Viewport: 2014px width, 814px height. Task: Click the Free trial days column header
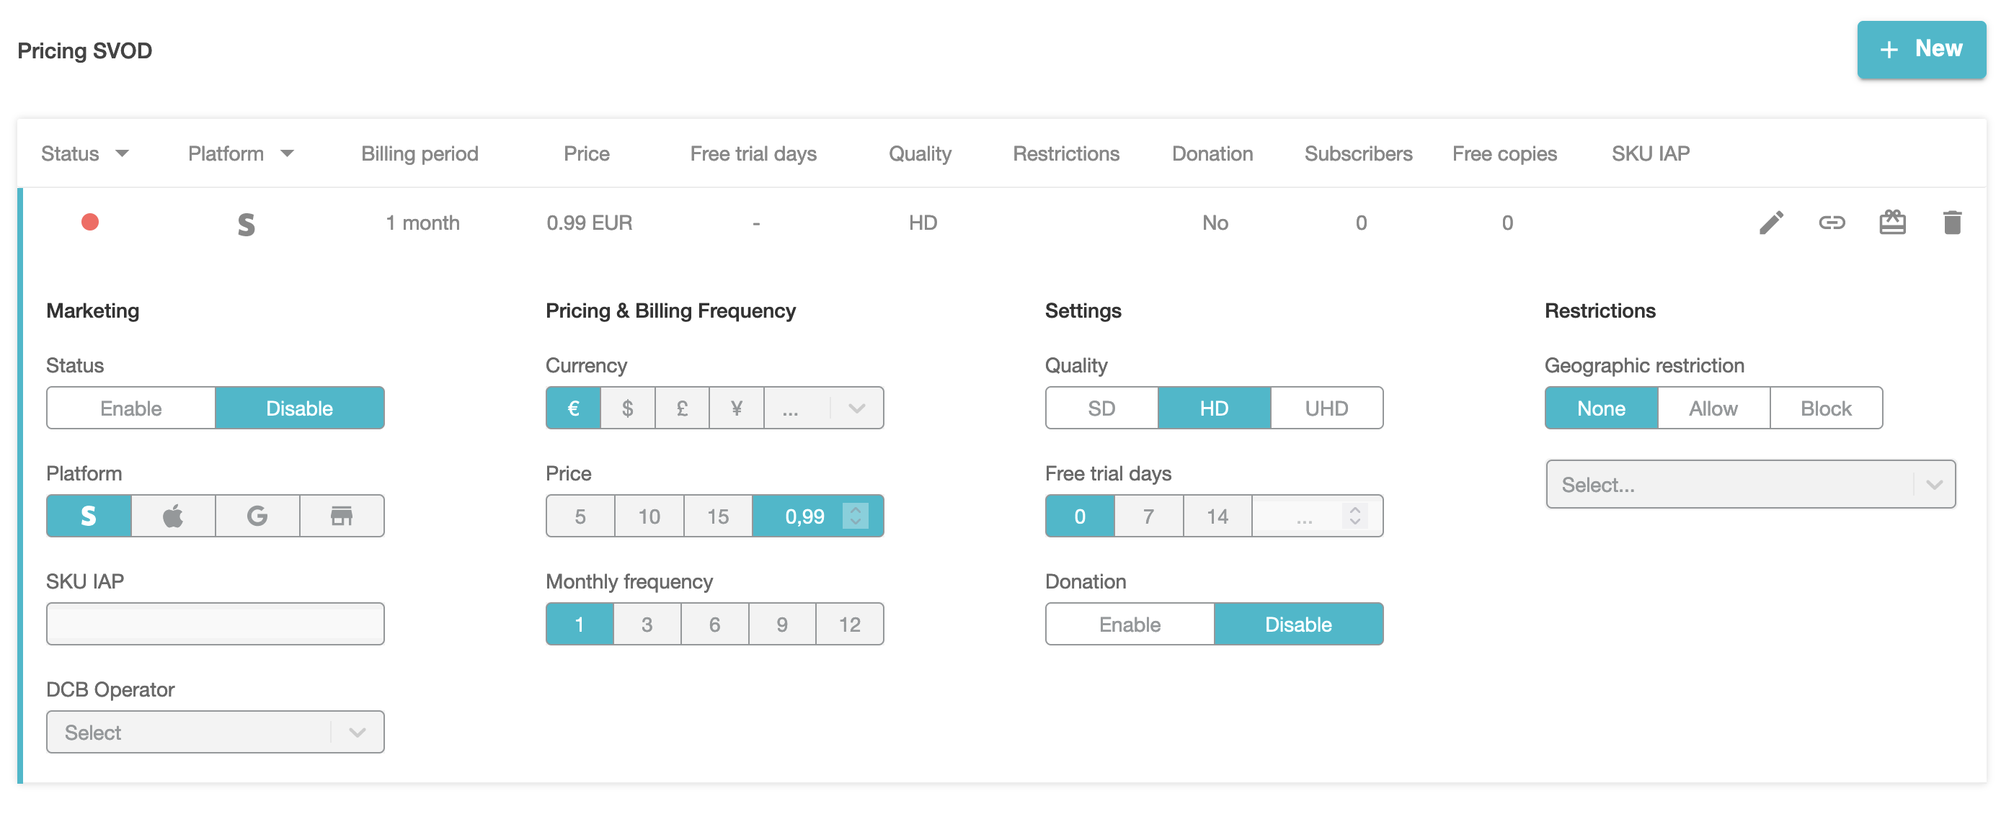753,153
